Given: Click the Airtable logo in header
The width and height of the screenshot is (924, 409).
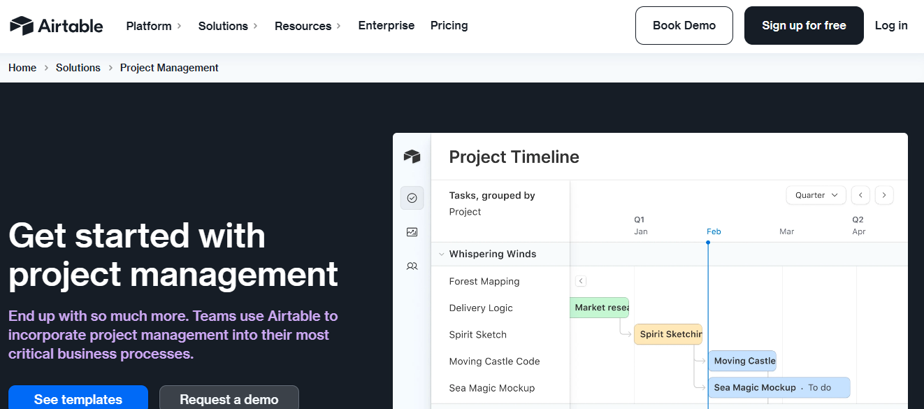Looking at the screenshot, I should (x=57, y=26).
